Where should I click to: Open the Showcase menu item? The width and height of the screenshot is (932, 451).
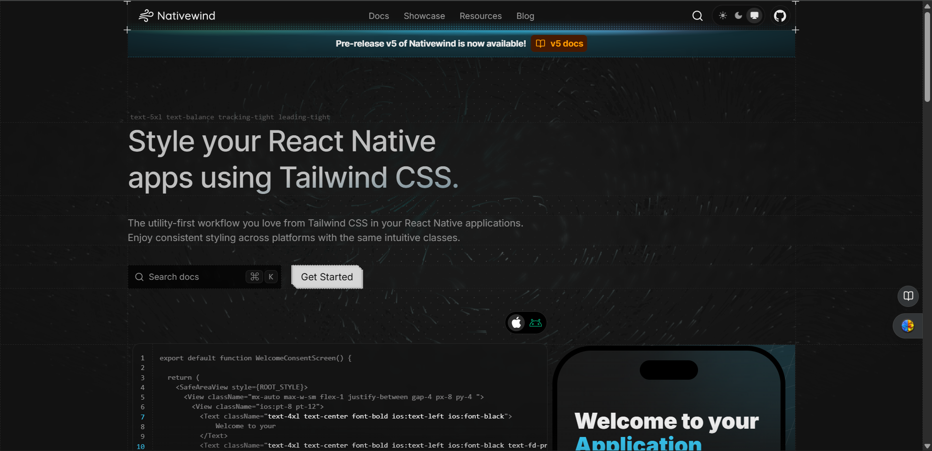424,16
